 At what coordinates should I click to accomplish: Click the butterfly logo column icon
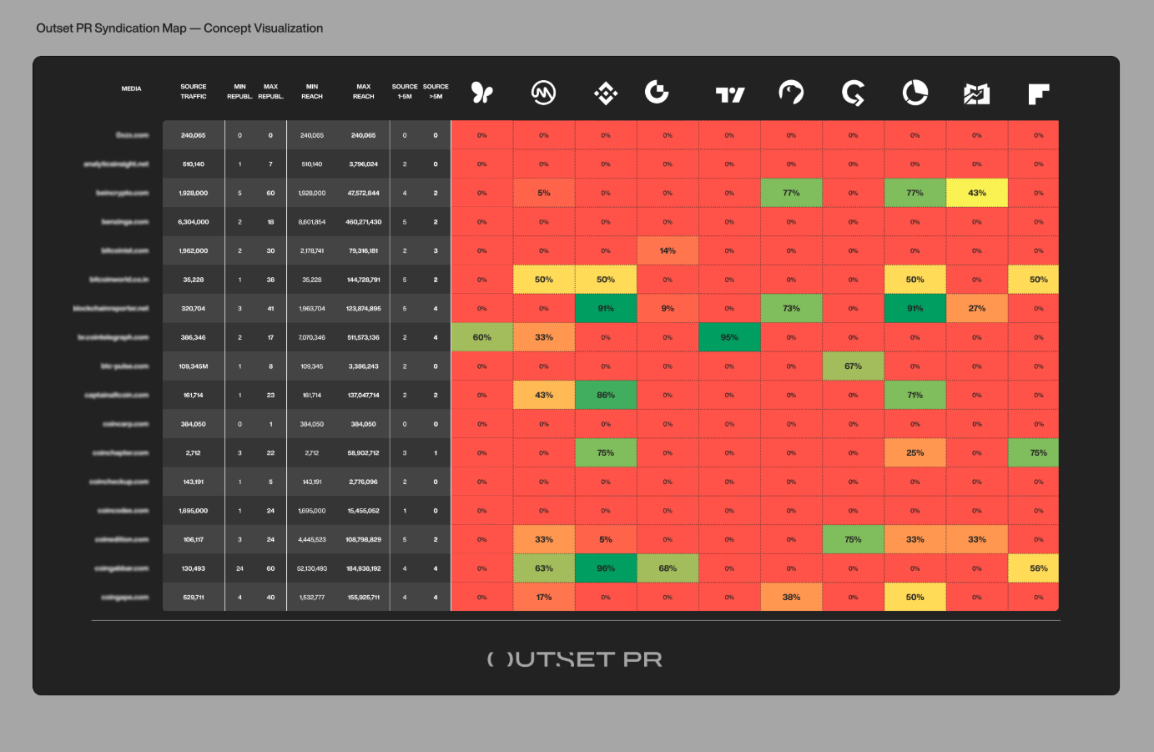482,93
